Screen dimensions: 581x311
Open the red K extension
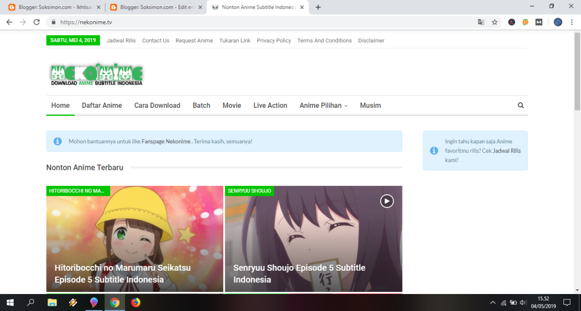512,22
